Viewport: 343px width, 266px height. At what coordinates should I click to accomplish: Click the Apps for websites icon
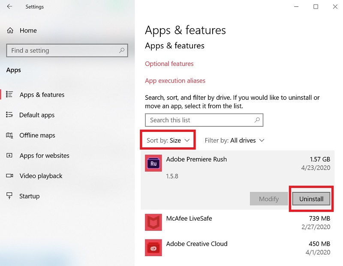(x=9, y=155)
